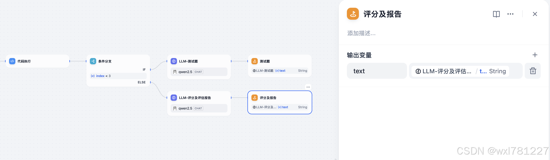Open the LLM-评分及评估 variable selector

tap(466, 71)
